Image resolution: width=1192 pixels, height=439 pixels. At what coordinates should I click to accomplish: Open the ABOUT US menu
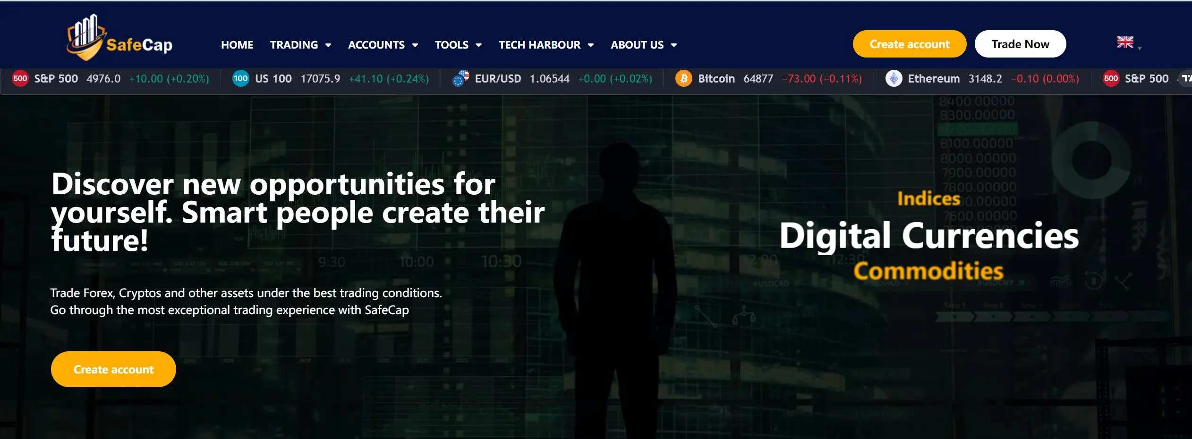point(644,45)
